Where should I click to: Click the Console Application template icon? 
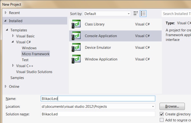tap(76, 36)
